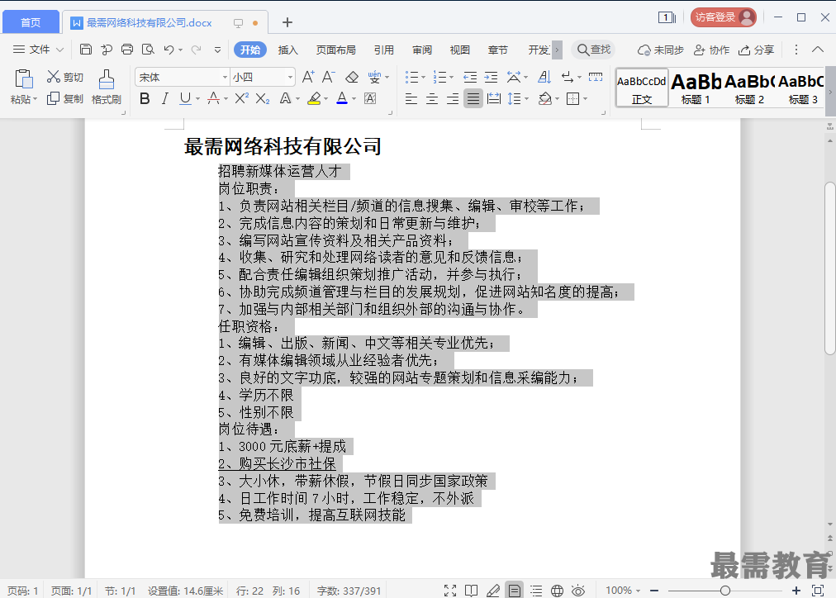Click the 查找 search button
This screenshot has width=836, height=598.
click(x=593, y=50)
